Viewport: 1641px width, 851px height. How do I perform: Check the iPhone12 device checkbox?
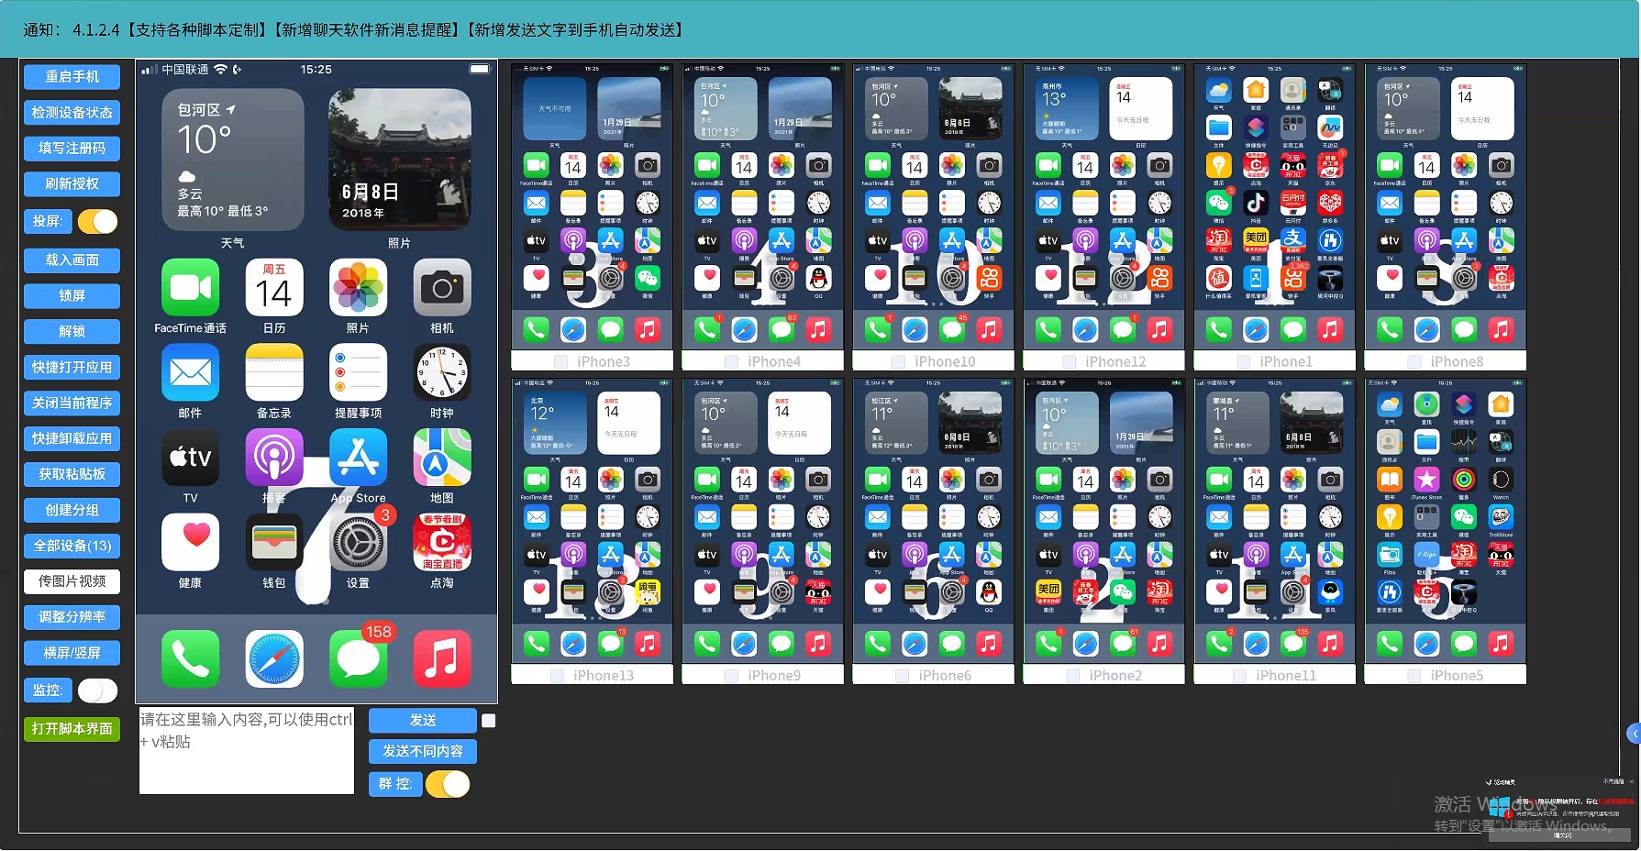1069,362
